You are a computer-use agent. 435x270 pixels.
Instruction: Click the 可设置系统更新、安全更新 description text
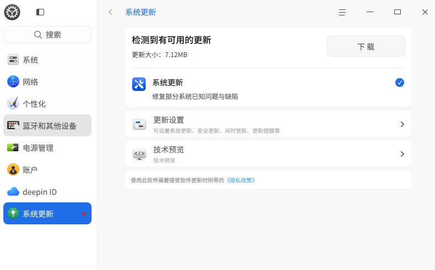point(216,131)
